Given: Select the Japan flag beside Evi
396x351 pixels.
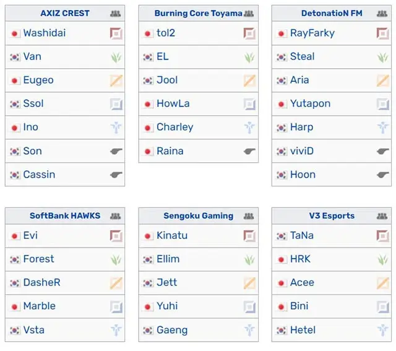Looking at the screenshot, I should (x=15, y=236).
